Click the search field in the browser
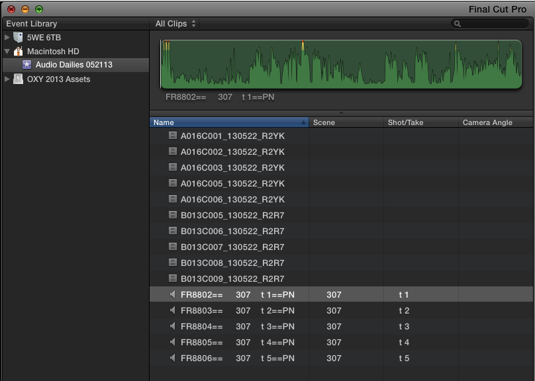535x381 pixels. pyautogui.click(x=489, y=24)
